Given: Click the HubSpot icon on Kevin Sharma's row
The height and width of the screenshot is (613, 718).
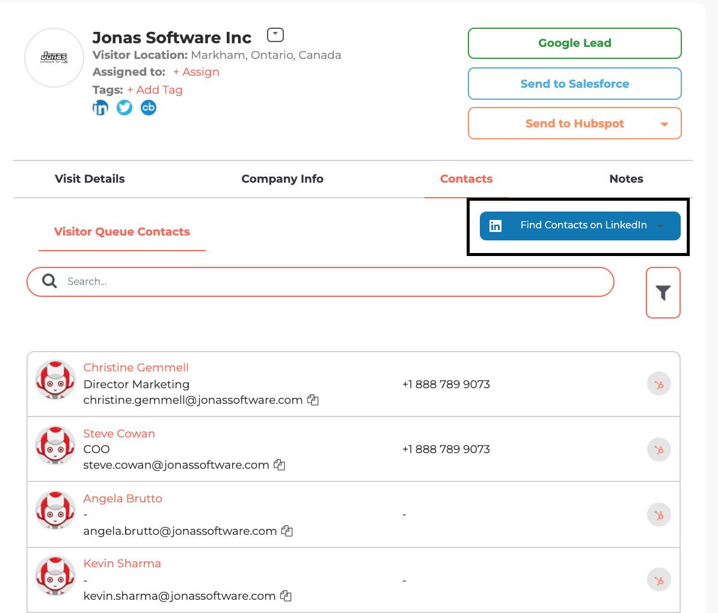Looking at the screenshot, I should (x=658, y=579).
